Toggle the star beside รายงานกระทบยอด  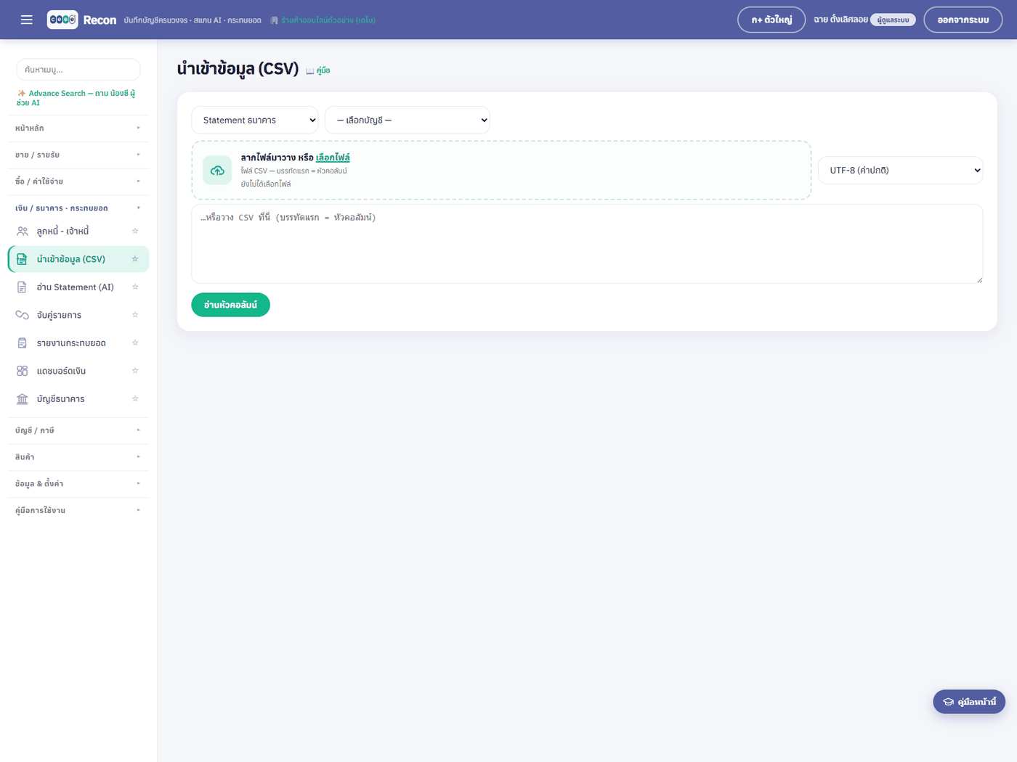pos(135,343)
